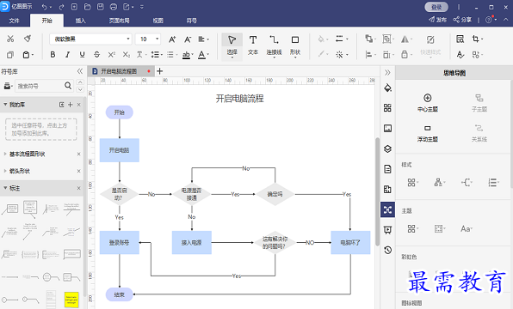Add a Central Topic (中心主题) node

click(x=427, y=102)
